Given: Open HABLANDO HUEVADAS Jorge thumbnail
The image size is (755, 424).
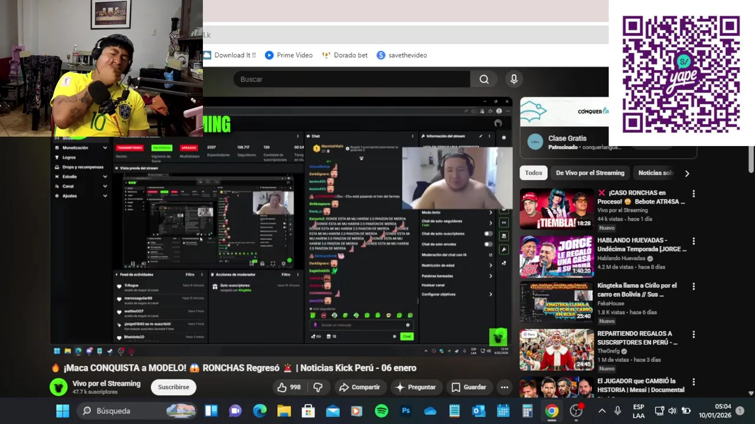Looking at the screenshot, I should click(556, 256).
